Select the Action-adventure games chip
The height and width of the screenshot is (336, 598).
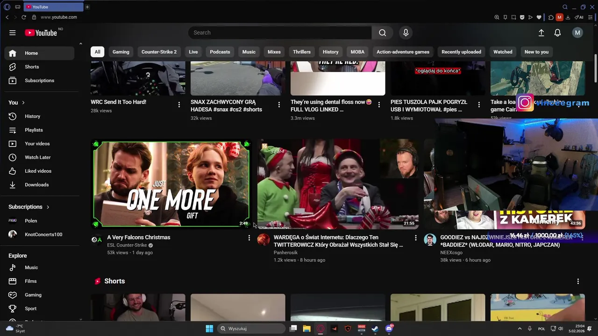pyautogui.click(x=403, y=52)
